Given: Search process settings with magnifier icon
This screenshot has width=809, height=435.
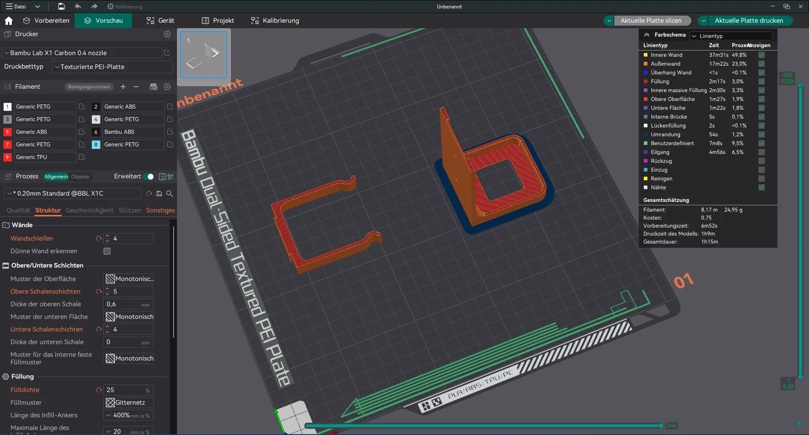Looking at the screenshot, I should pyautogui.click(x=169, y=194).
